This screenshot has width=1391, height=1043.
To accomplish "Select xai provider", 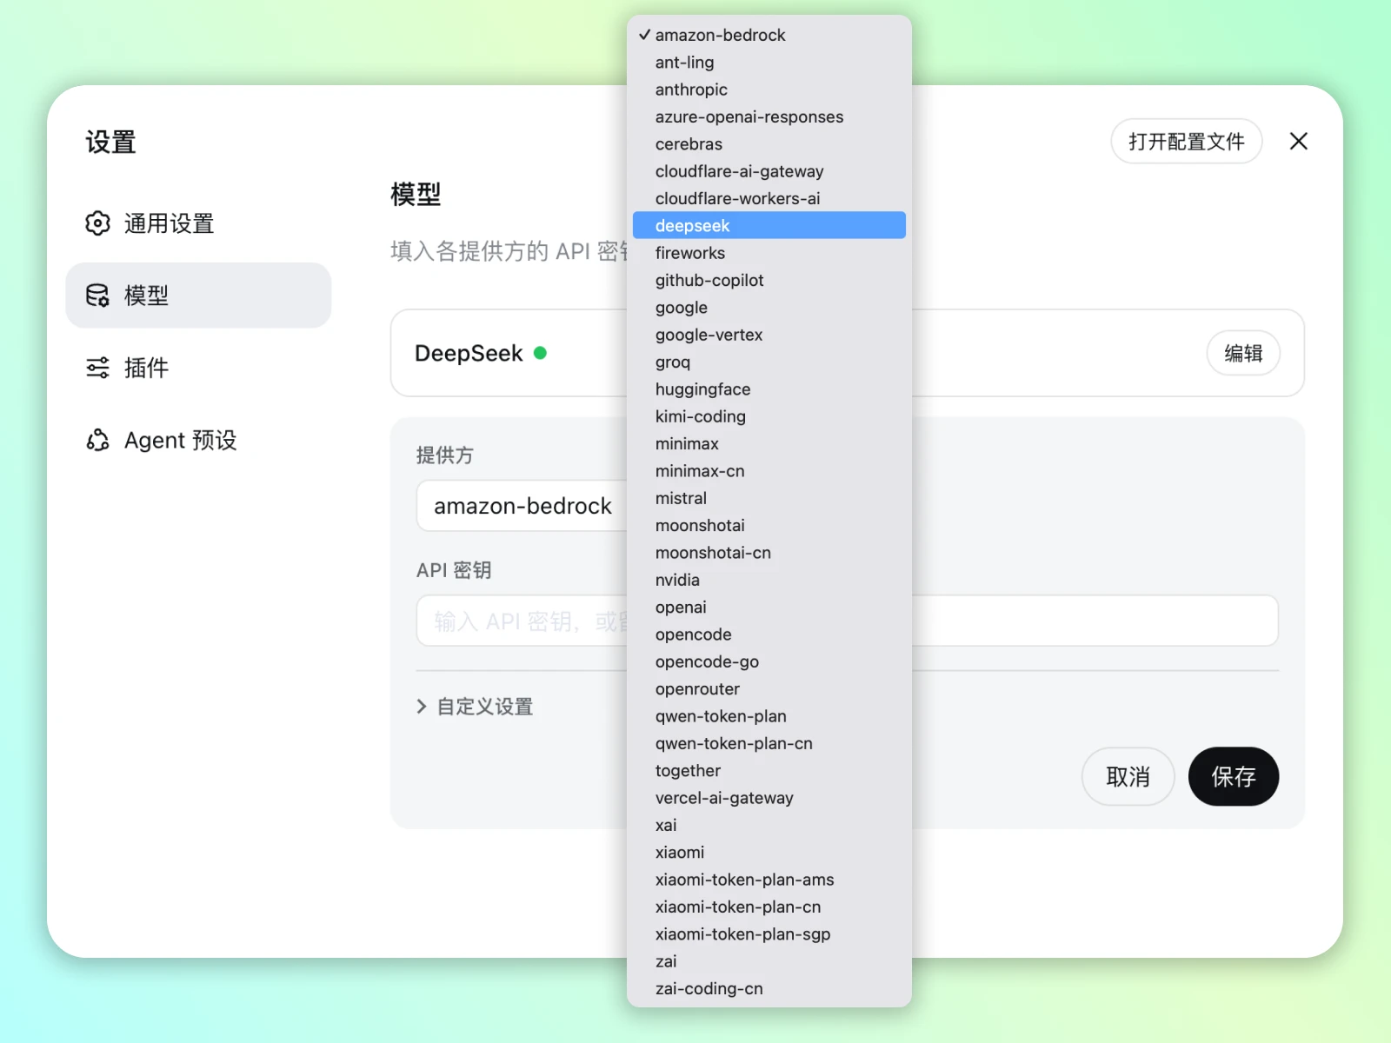I will (769, 825).
